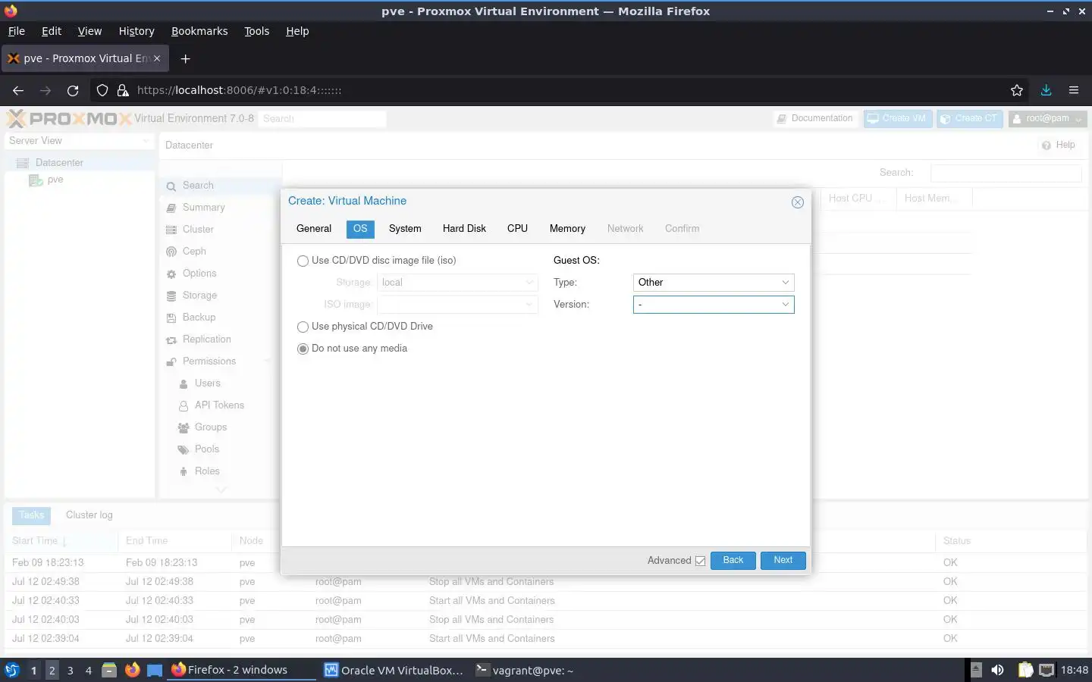Open Groups under Permissions
1092x682 pixels.
pos(210,427)
